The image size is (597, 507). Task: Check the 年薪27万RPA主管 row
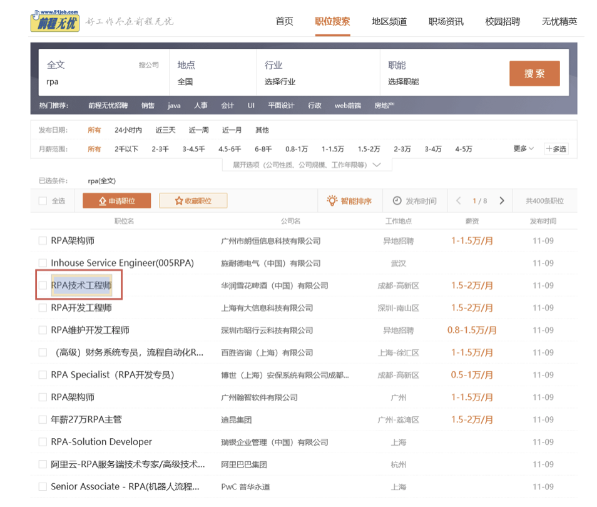[43, 419]
